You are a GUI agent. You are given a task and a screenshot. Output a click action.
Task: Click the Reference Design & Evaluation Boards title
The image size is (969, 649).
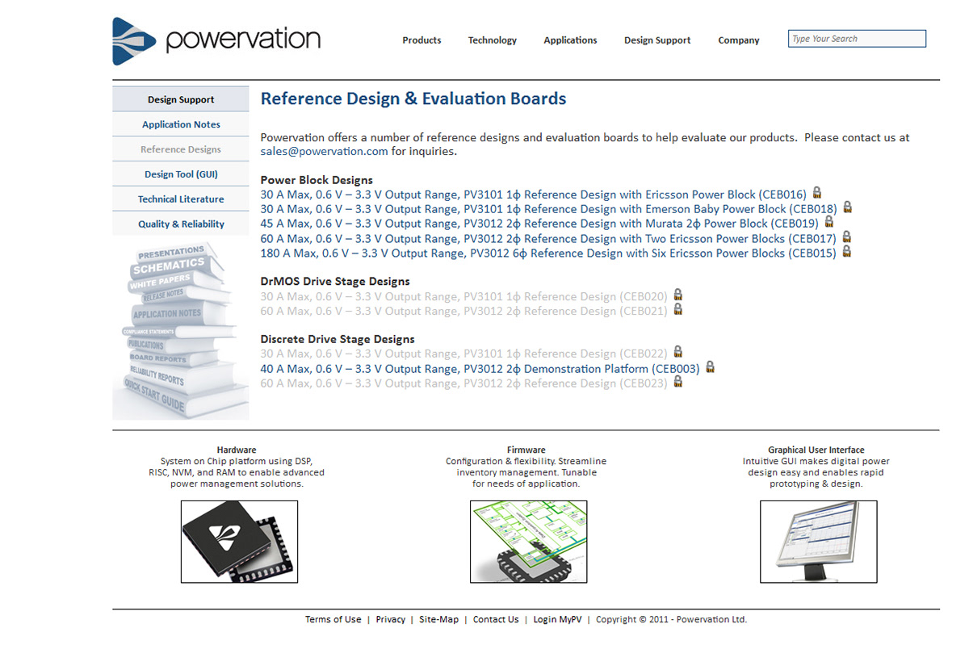click(413, 99)
